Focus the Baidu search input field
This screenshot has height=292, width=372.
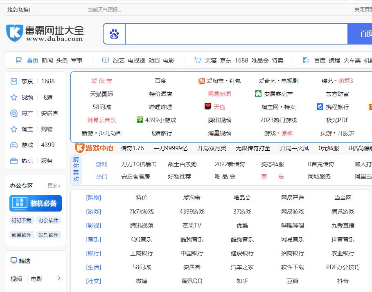[x=236, y=33]
